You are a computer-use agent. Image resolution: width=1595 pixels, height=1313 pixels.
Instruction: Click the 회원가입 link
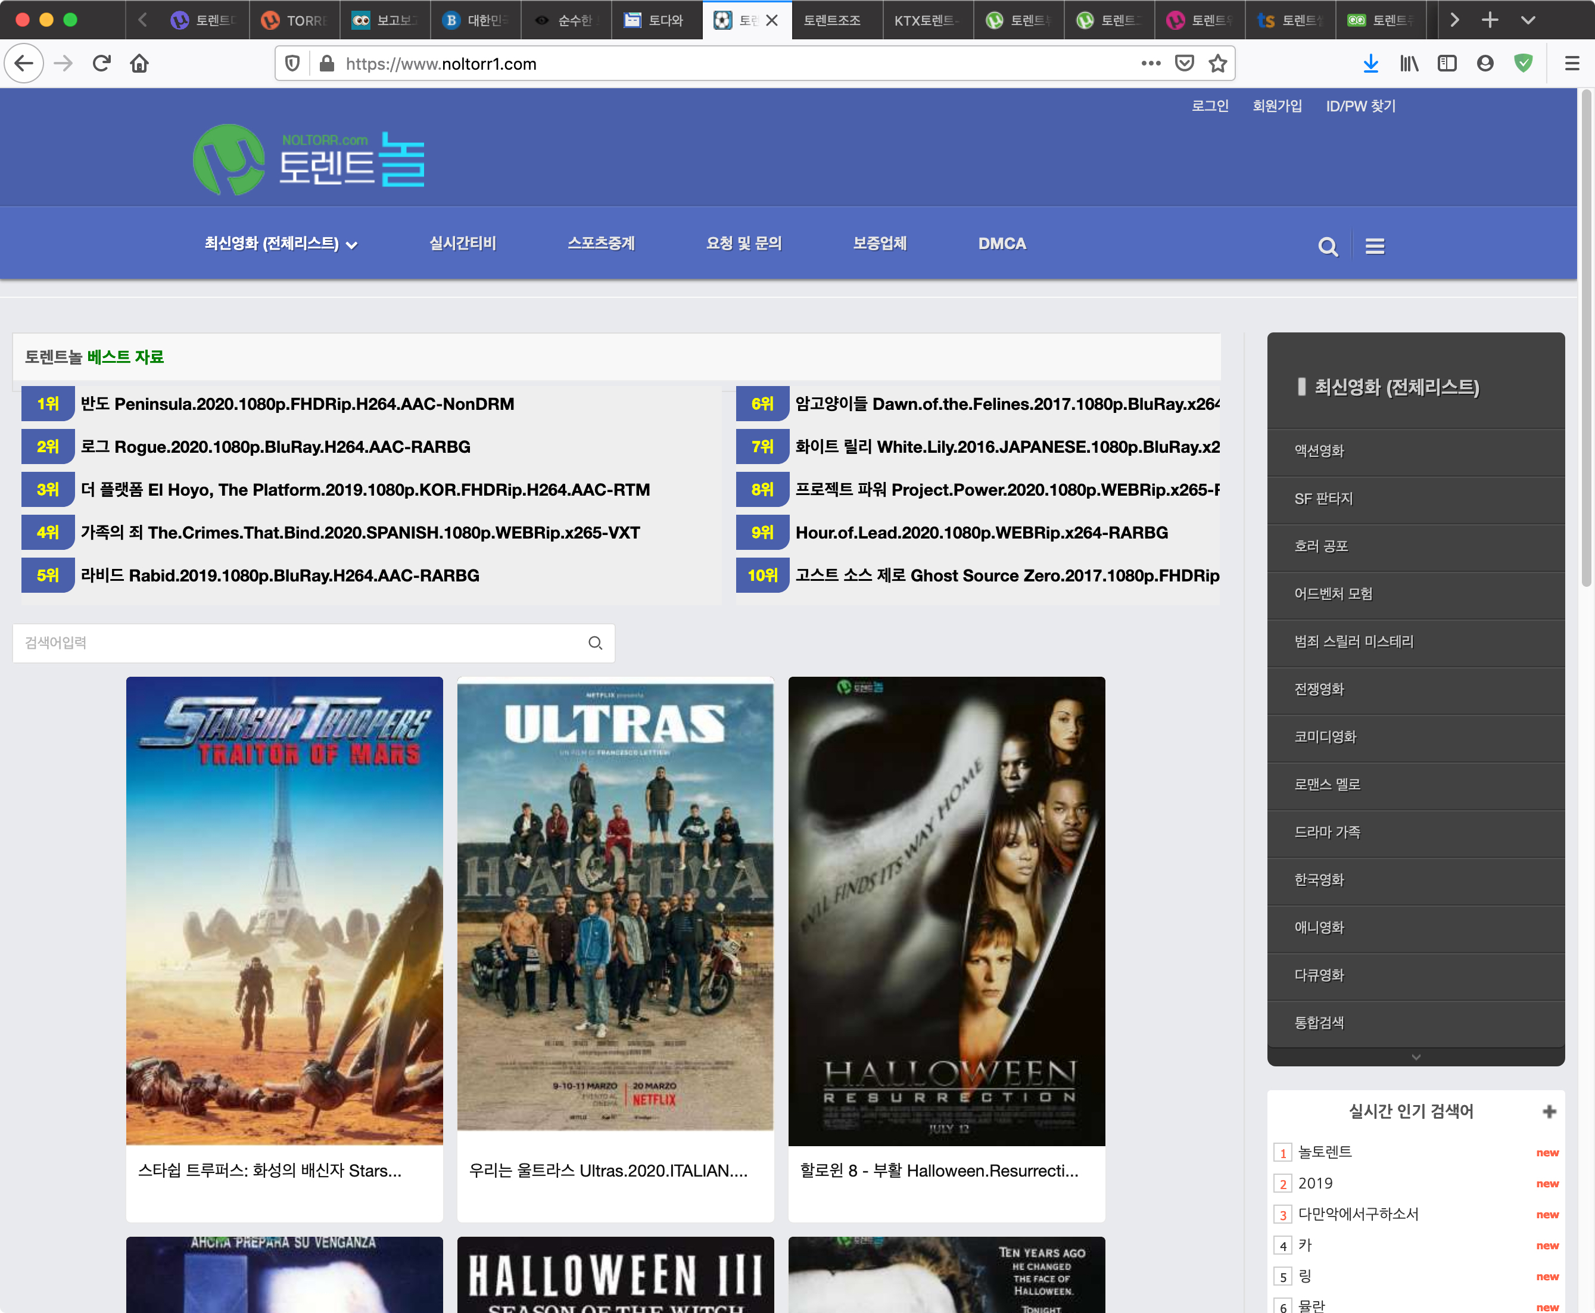point(1276,106)
